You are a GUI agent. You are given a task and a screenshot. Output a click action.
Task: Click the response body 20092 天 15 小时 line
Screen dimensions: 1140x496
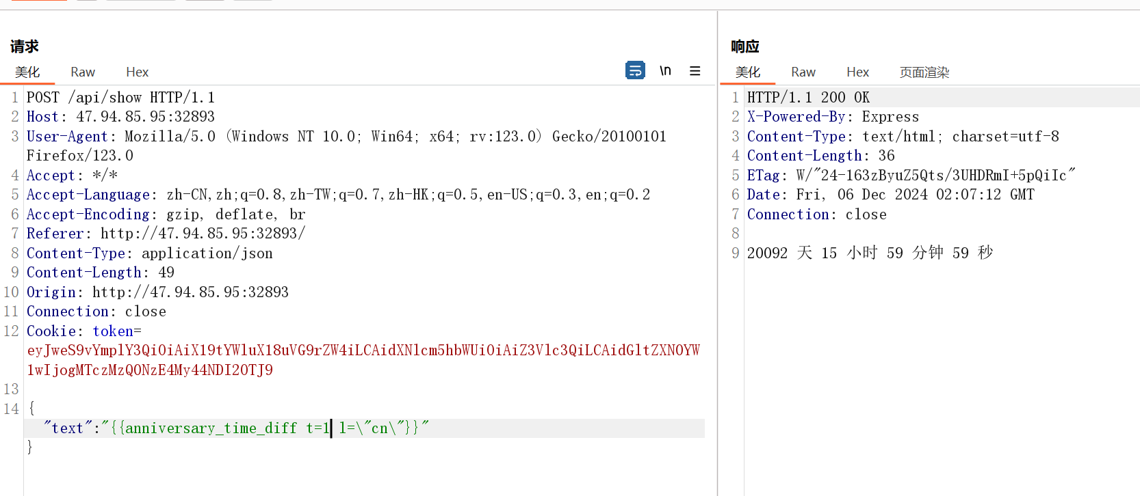click(x=870, y=253)
